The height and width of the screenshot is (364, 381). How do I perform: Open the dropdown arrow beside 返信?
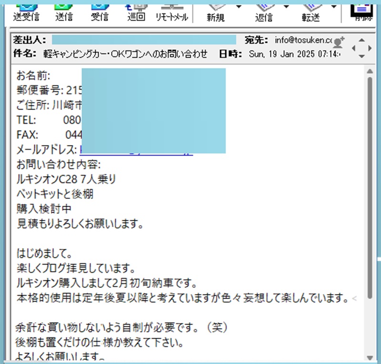(286, 7)
